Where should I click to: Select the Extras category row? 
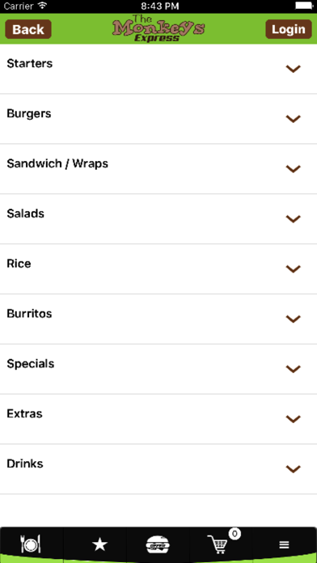point(158,419)
